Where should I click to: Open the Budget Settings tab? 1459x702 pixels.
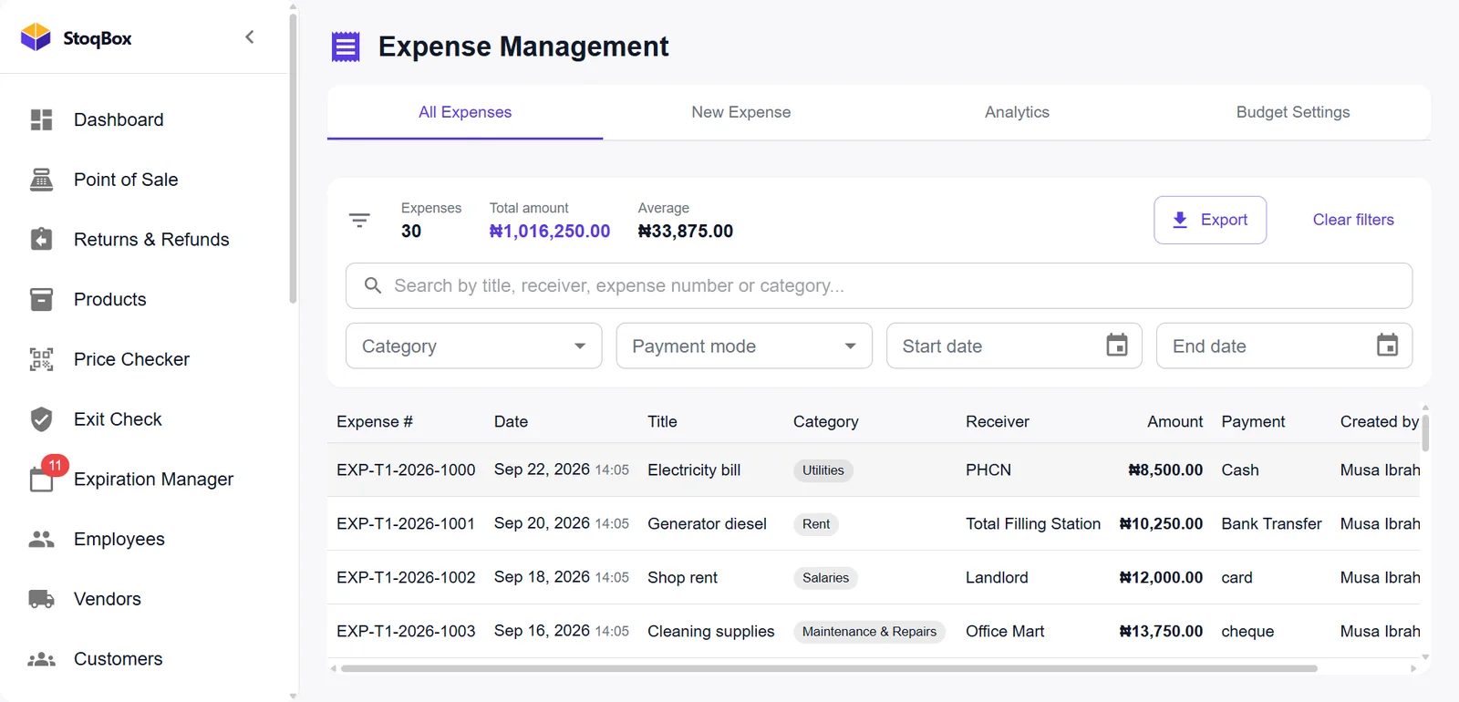[x=1293, y=112]
